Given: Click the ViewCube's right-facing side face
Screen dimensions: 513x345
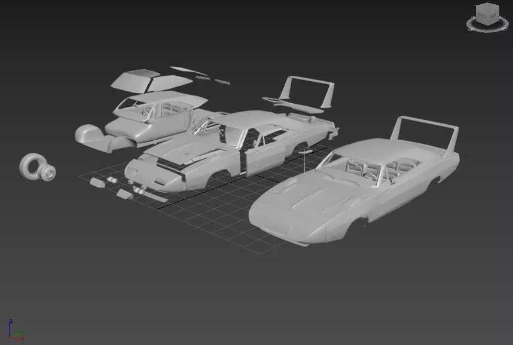Looking at the screenshot, I should click(493, 17).
